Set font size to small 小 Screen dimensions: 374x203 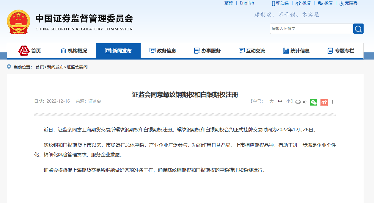[288, 101]
